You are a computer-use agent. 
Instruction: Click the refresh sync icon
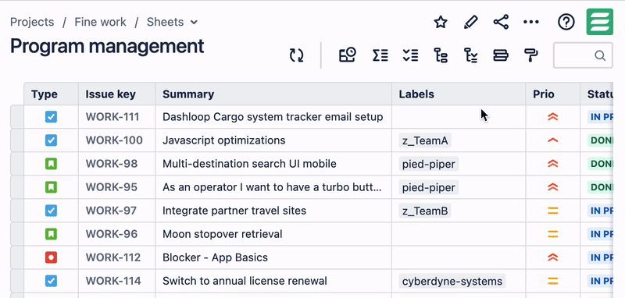click(x=297, y=55)
